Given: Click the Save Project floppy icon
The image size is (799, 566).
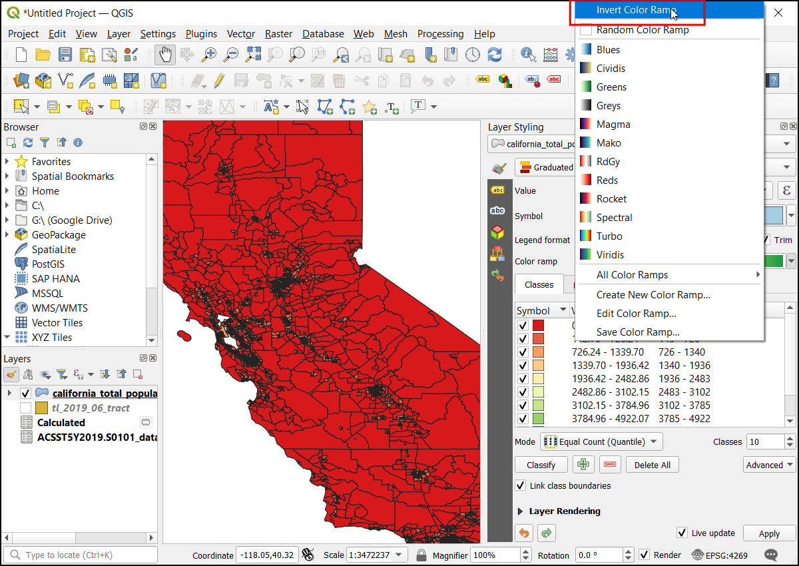Looking at the screenshot, I should tap(65, 55).
